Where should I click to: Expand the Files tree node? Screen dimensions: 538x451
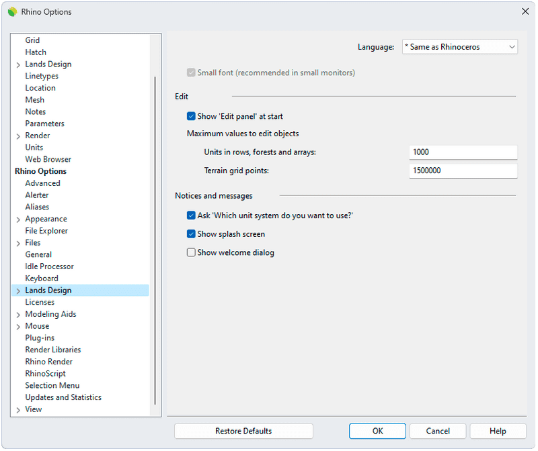18,243
